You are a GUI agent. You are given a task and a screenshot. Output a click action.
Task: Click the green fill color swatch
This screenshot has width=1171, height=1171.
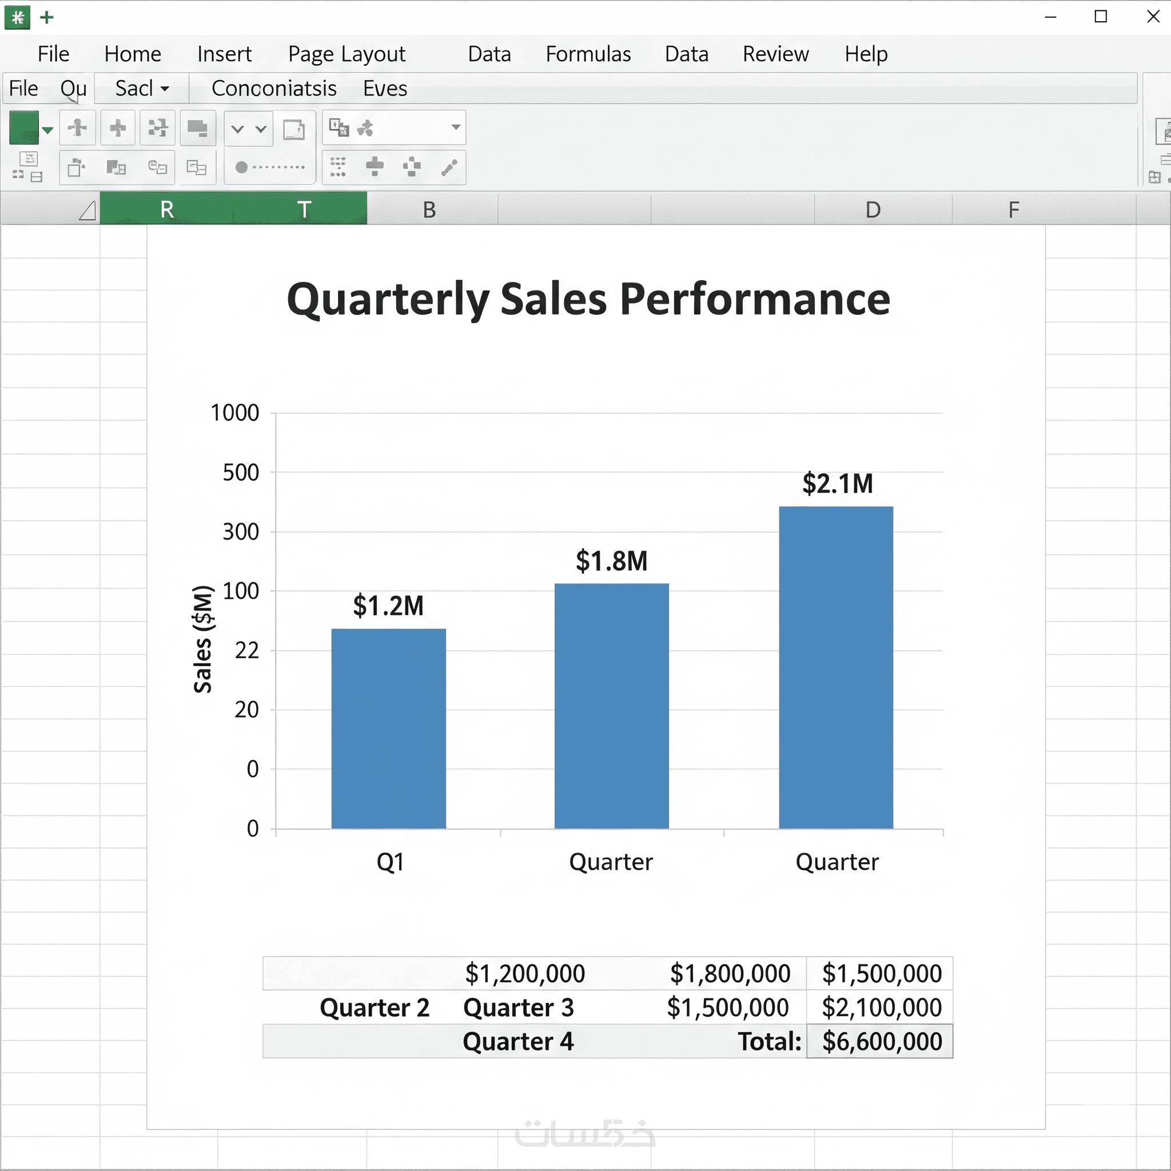(x=23, y=128)
